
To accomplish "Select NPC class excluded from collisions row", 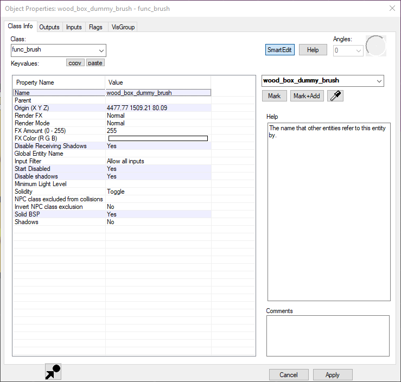I will tap(112, 199).
